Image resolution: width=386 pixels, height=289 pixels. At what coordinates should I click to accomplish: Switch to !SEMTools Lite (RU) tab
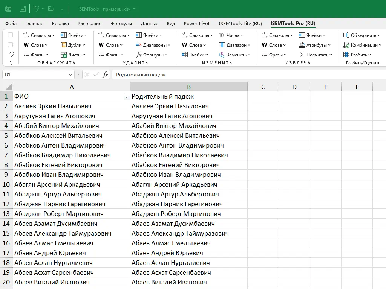(240, 24)
